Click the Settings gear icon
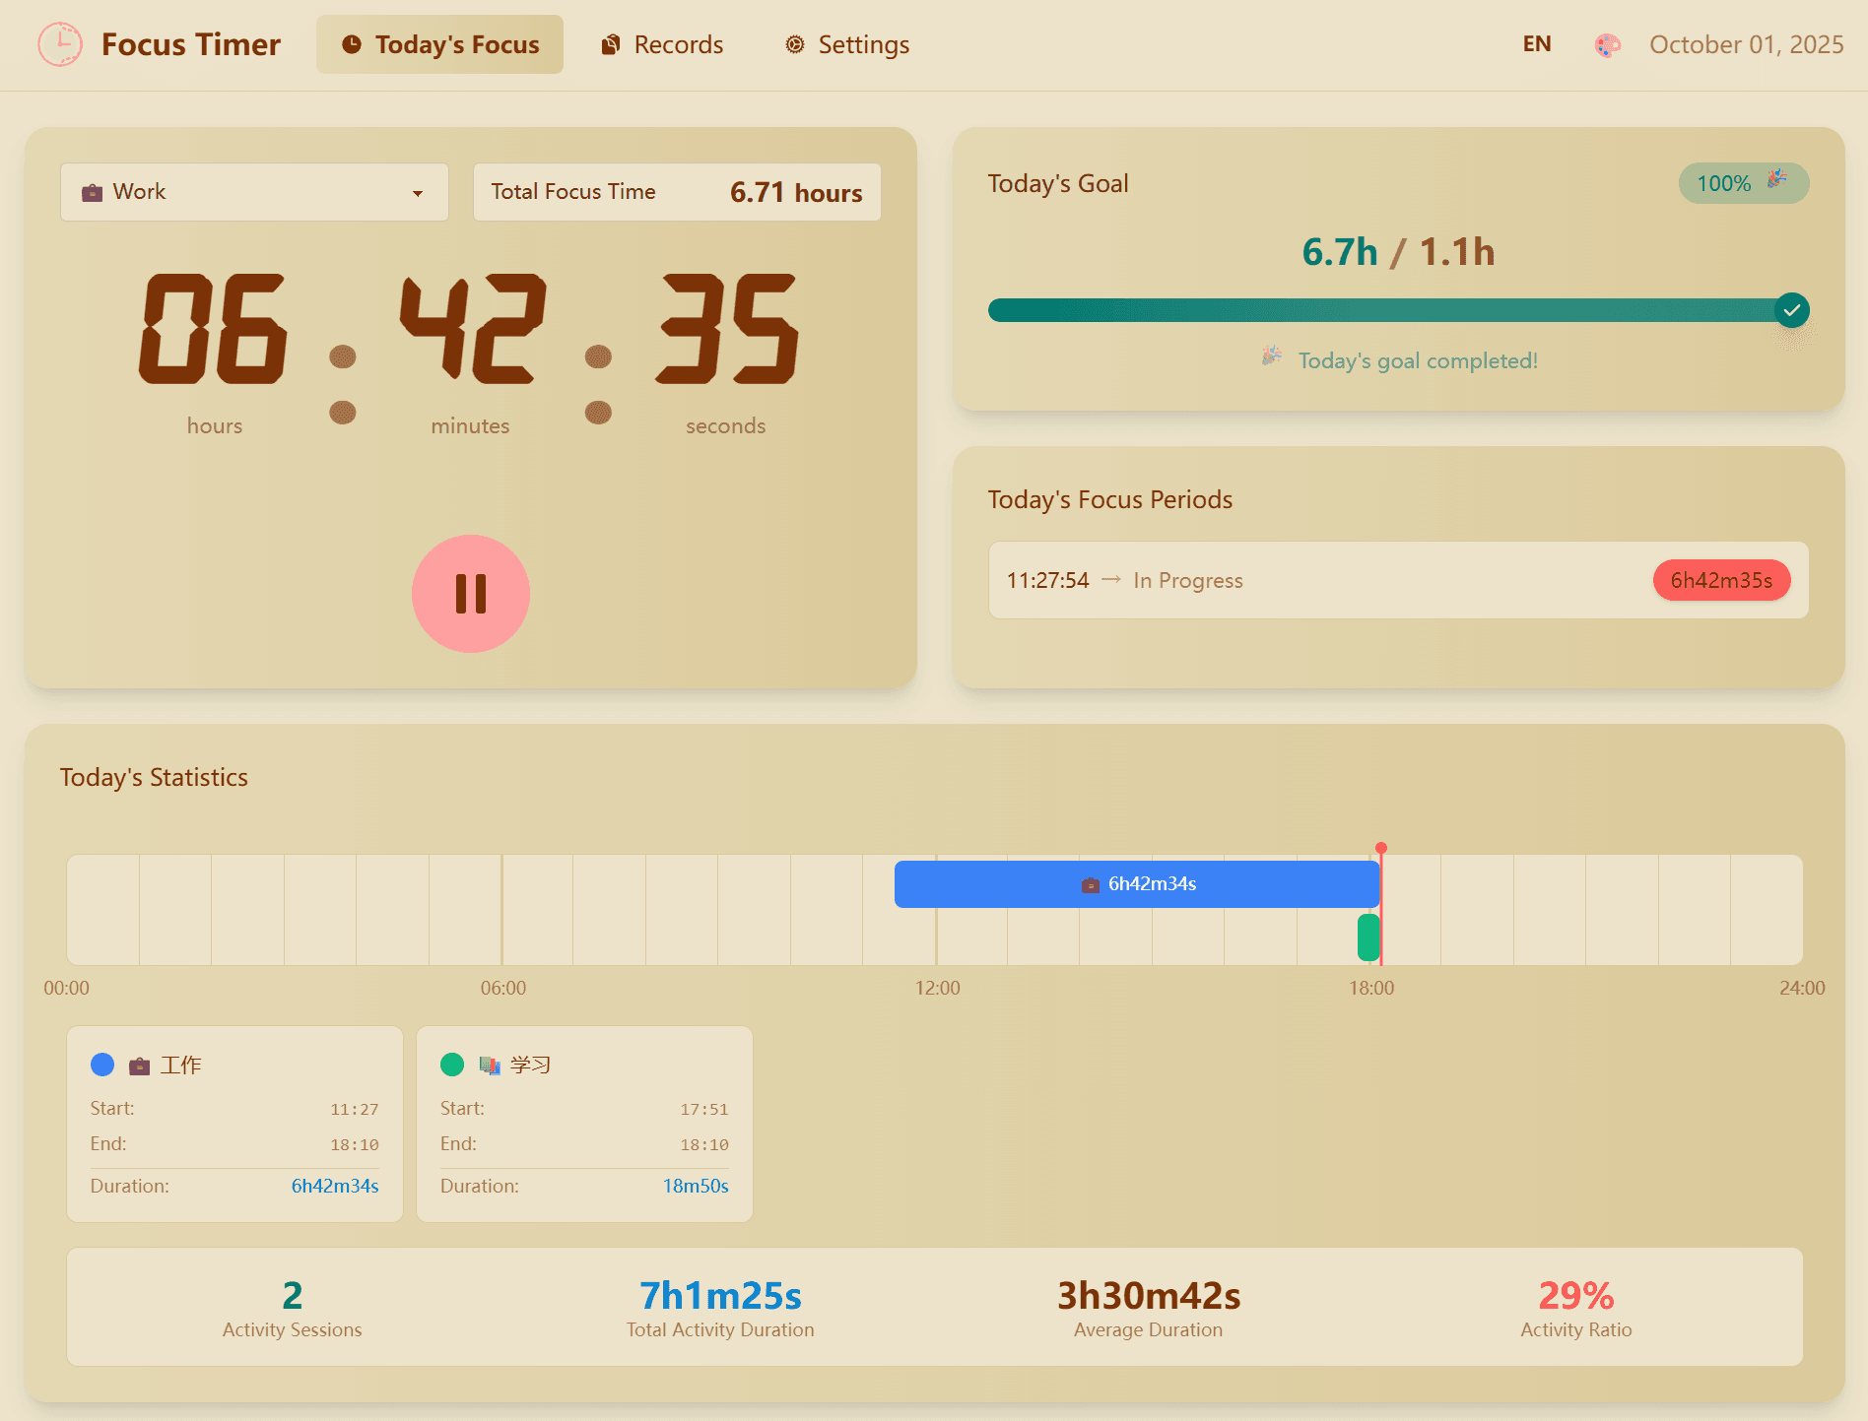 click(793, 44)
